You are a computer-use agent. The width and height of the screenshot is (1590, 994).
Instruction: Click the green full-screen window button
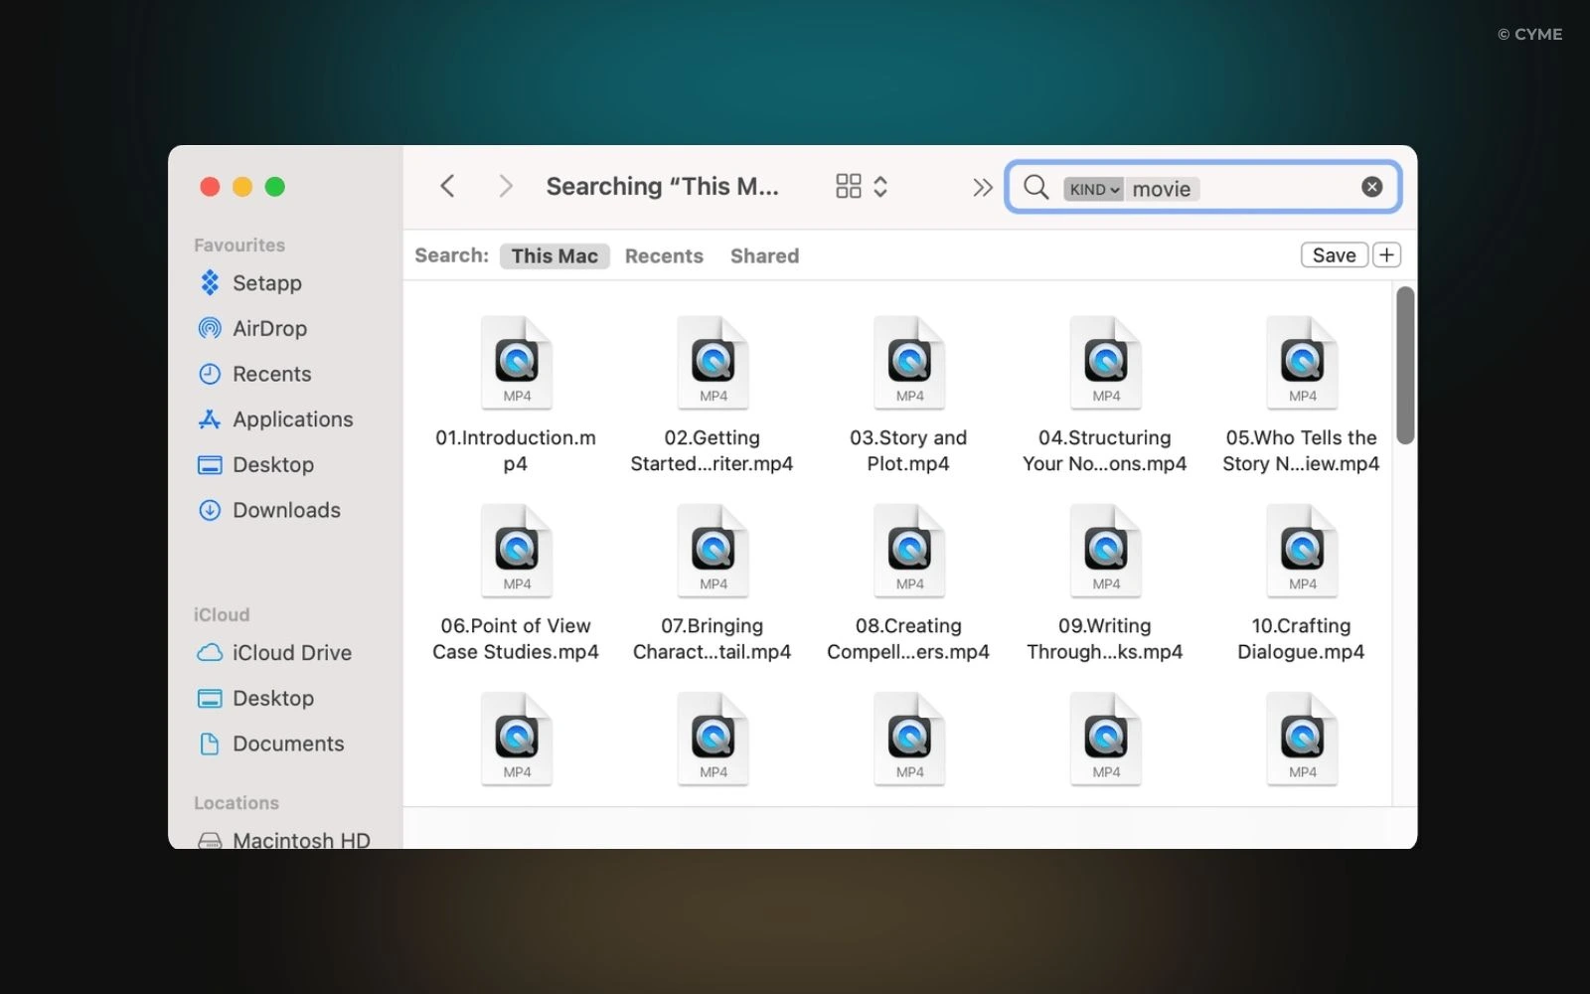pyautogui.click(x=275, y=187)
